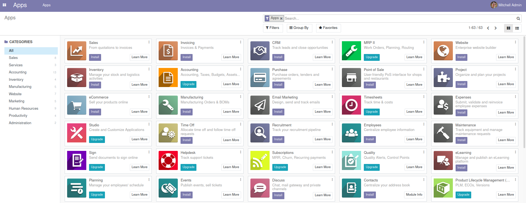Click the Project puzzle piece icon

click(443, 78)
